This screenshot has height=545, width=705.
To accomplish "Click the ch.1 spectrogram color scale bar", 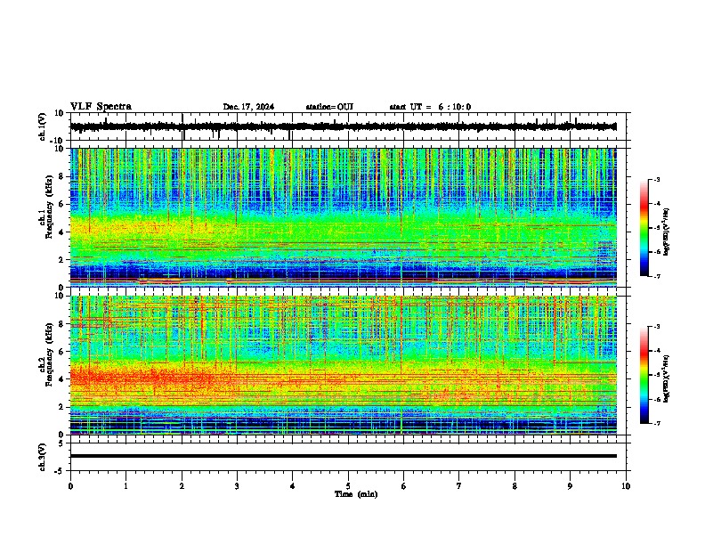I will click(x=644, y=228).
